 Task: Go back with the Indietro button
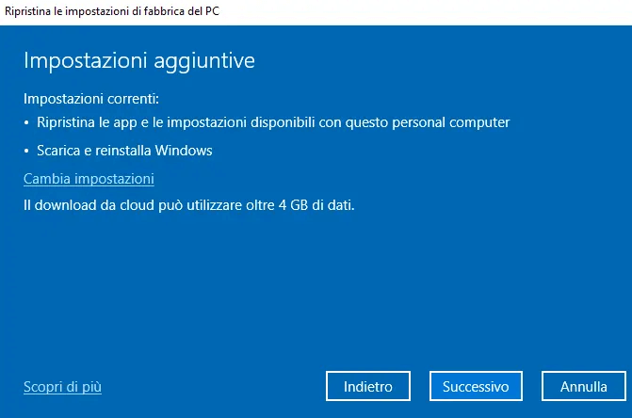click(368, 386)
